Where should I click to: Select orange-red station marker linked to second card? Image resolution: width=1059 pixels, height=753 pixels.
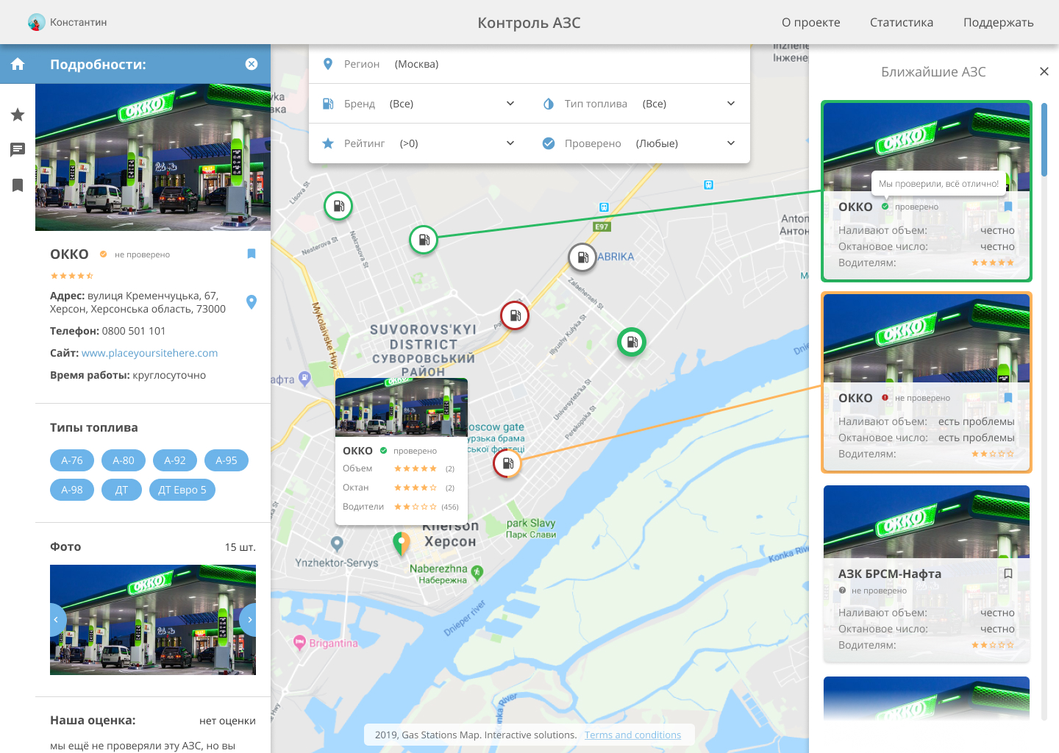507,463
